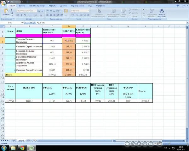The width and height of the screenshot is (189, 151).
Task: Click the Вставить cells button in Ячейки group
Action: [134, 10]
